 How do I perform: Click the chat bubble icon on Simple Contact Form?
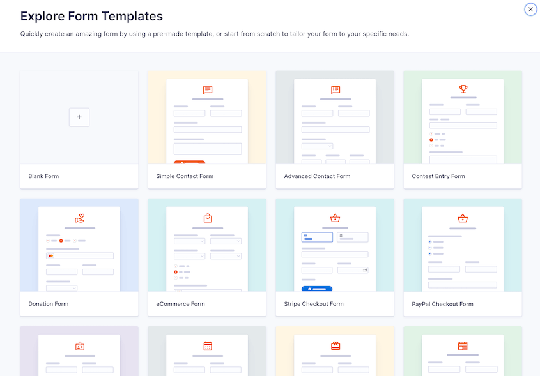(x=206, y=89)
